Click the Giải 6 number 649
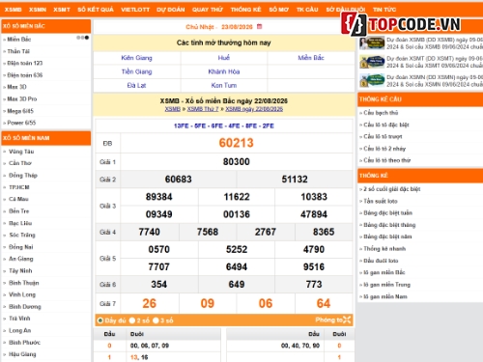 237,285
